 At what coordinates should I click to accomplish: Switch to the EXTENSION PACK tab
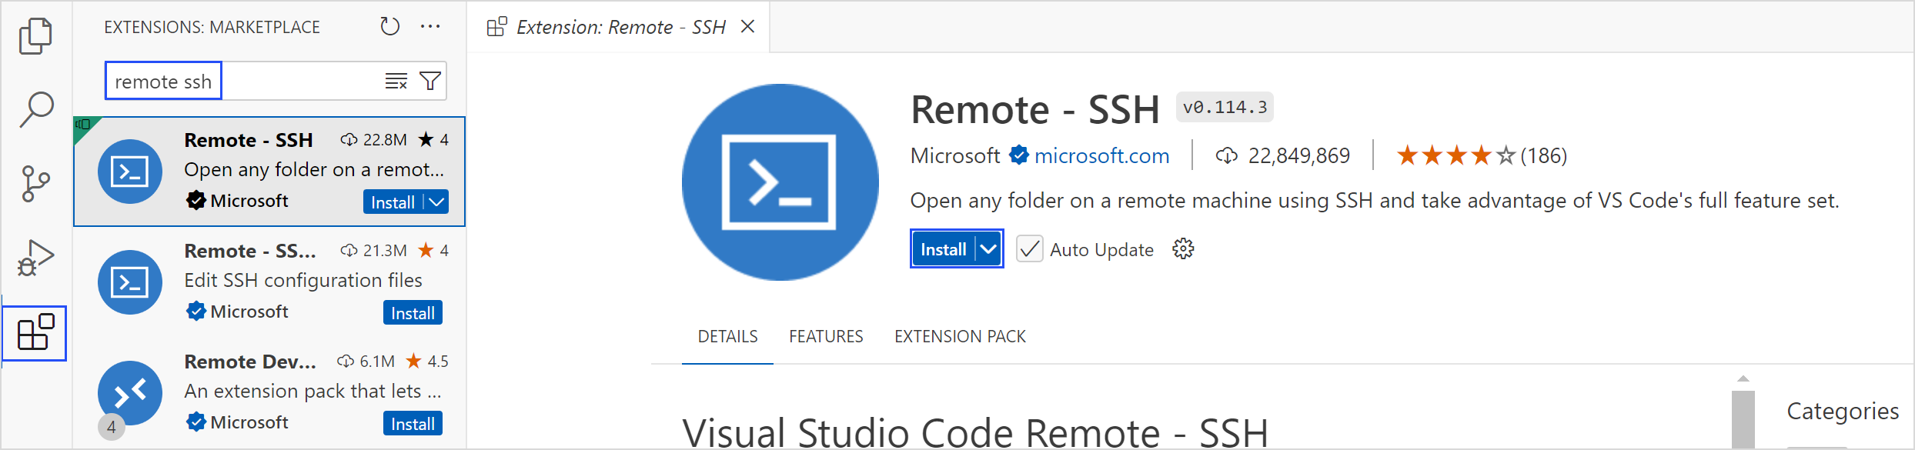point(960,336)
